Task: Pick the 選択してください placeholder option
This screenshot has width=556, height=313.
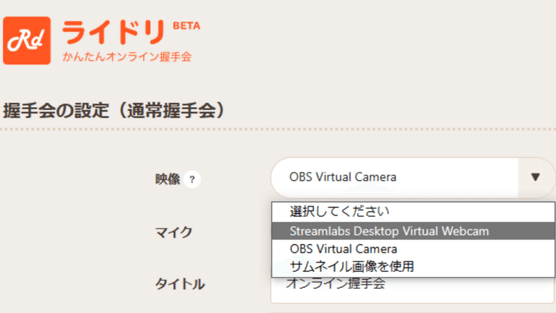Action: point(413,212)
